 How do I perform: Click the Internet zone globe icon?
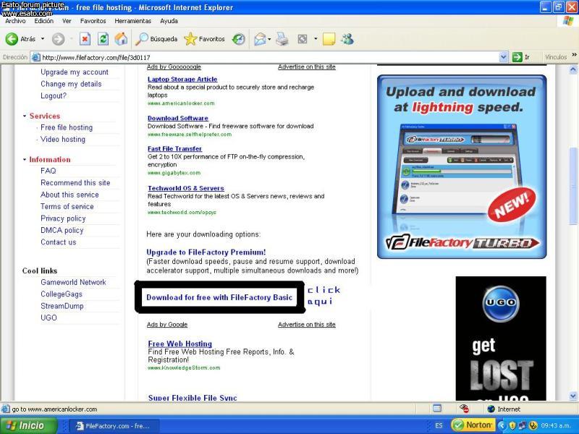pos(491,409)
